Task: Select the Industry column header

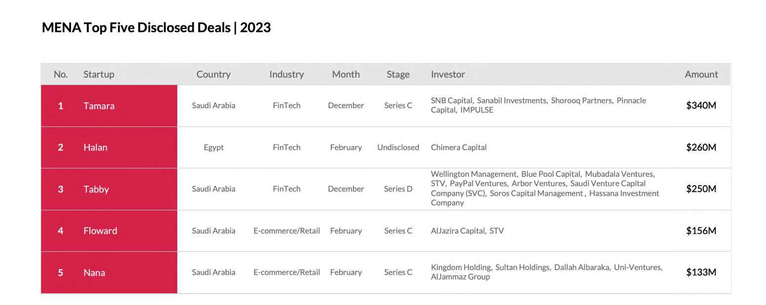Action: tap(286, 75)
